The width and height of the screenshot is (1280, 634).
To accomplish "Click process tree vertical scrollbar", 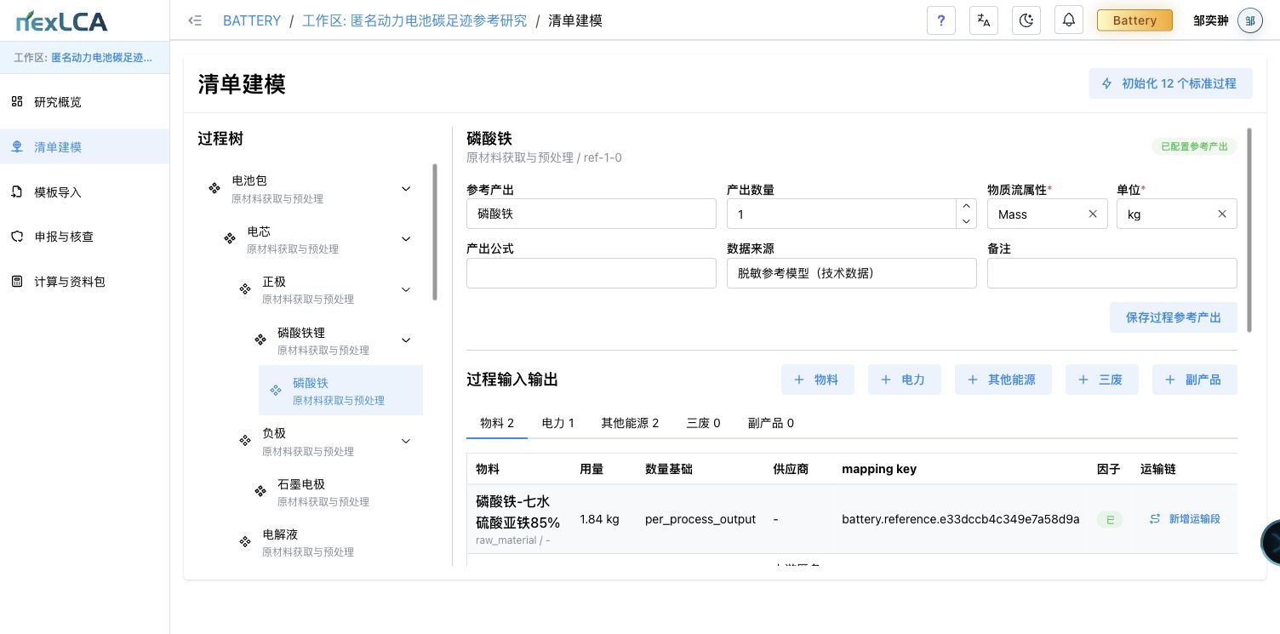I will coord(435,231).
